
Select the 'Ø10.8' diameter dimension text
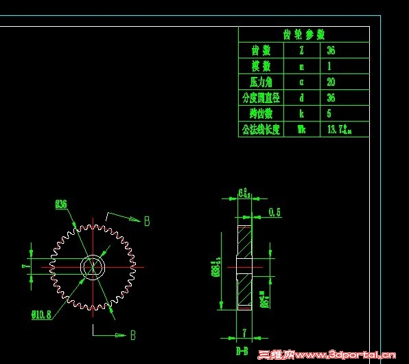click(41, 315)
